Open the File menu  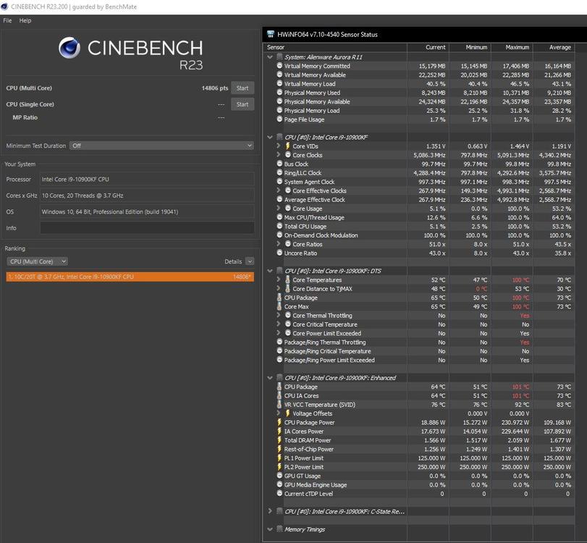[7, 20]
